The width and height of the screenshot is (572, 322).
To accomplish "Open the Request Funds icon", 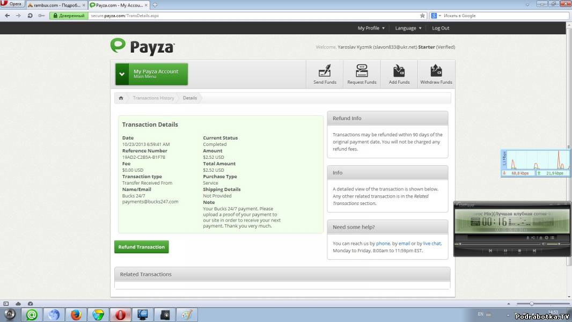I will click(362, 74).
